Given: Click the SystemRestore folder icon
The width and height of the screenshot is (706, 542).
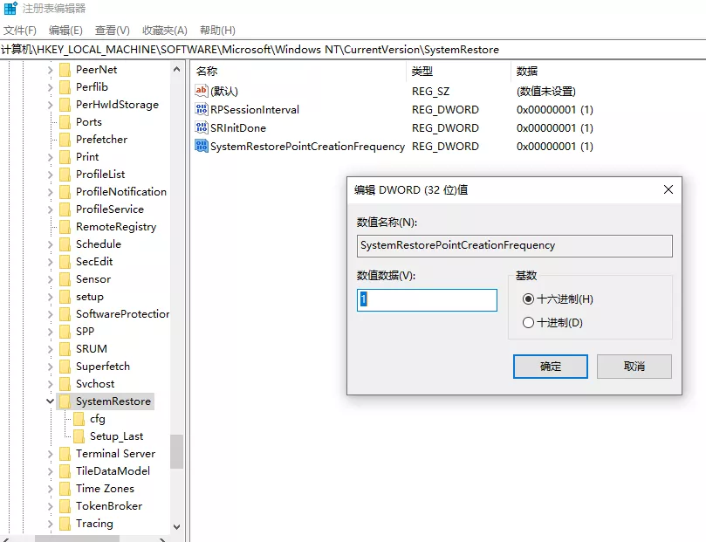Looking at the screenshot, I should (65, 401).
